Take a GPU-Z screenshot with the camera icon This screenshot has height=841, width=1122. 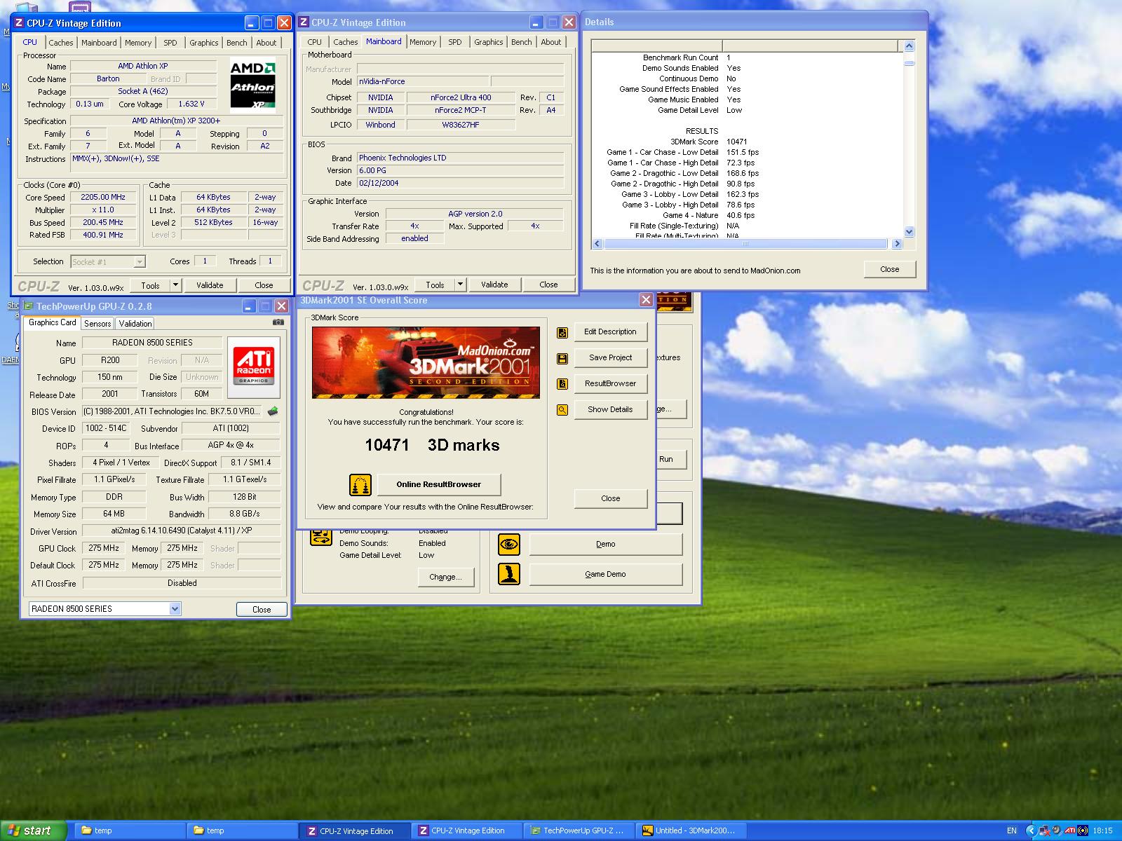(x=278, y=322)
